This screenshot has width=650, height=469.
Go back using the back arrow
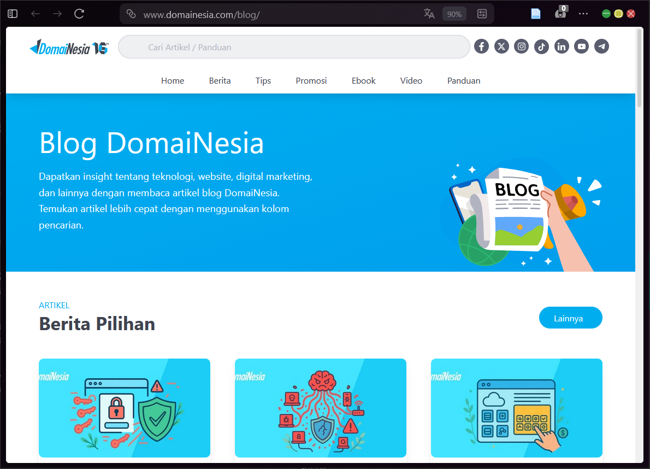tap(36, 14)
